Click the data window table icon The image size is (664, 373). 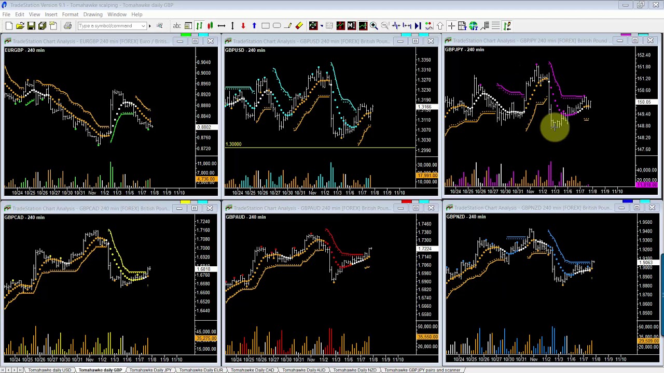462,26
